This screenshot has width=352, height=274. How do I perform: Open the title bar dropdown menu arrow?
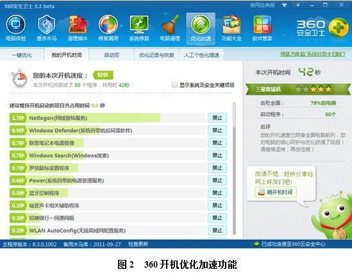pos(298,5)
